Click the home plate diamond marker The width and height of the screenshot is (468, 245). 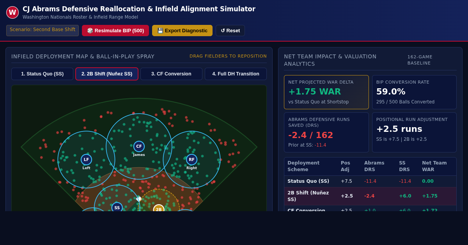138,199
